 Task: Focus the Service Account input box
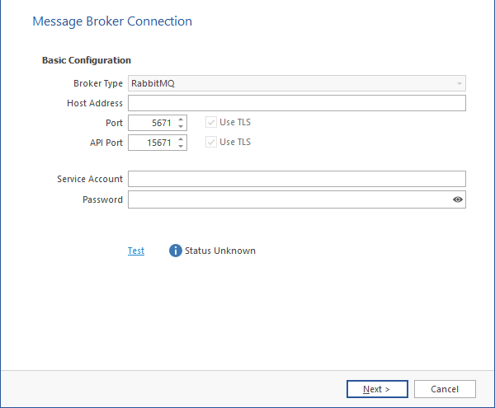(x=297, y=179)
